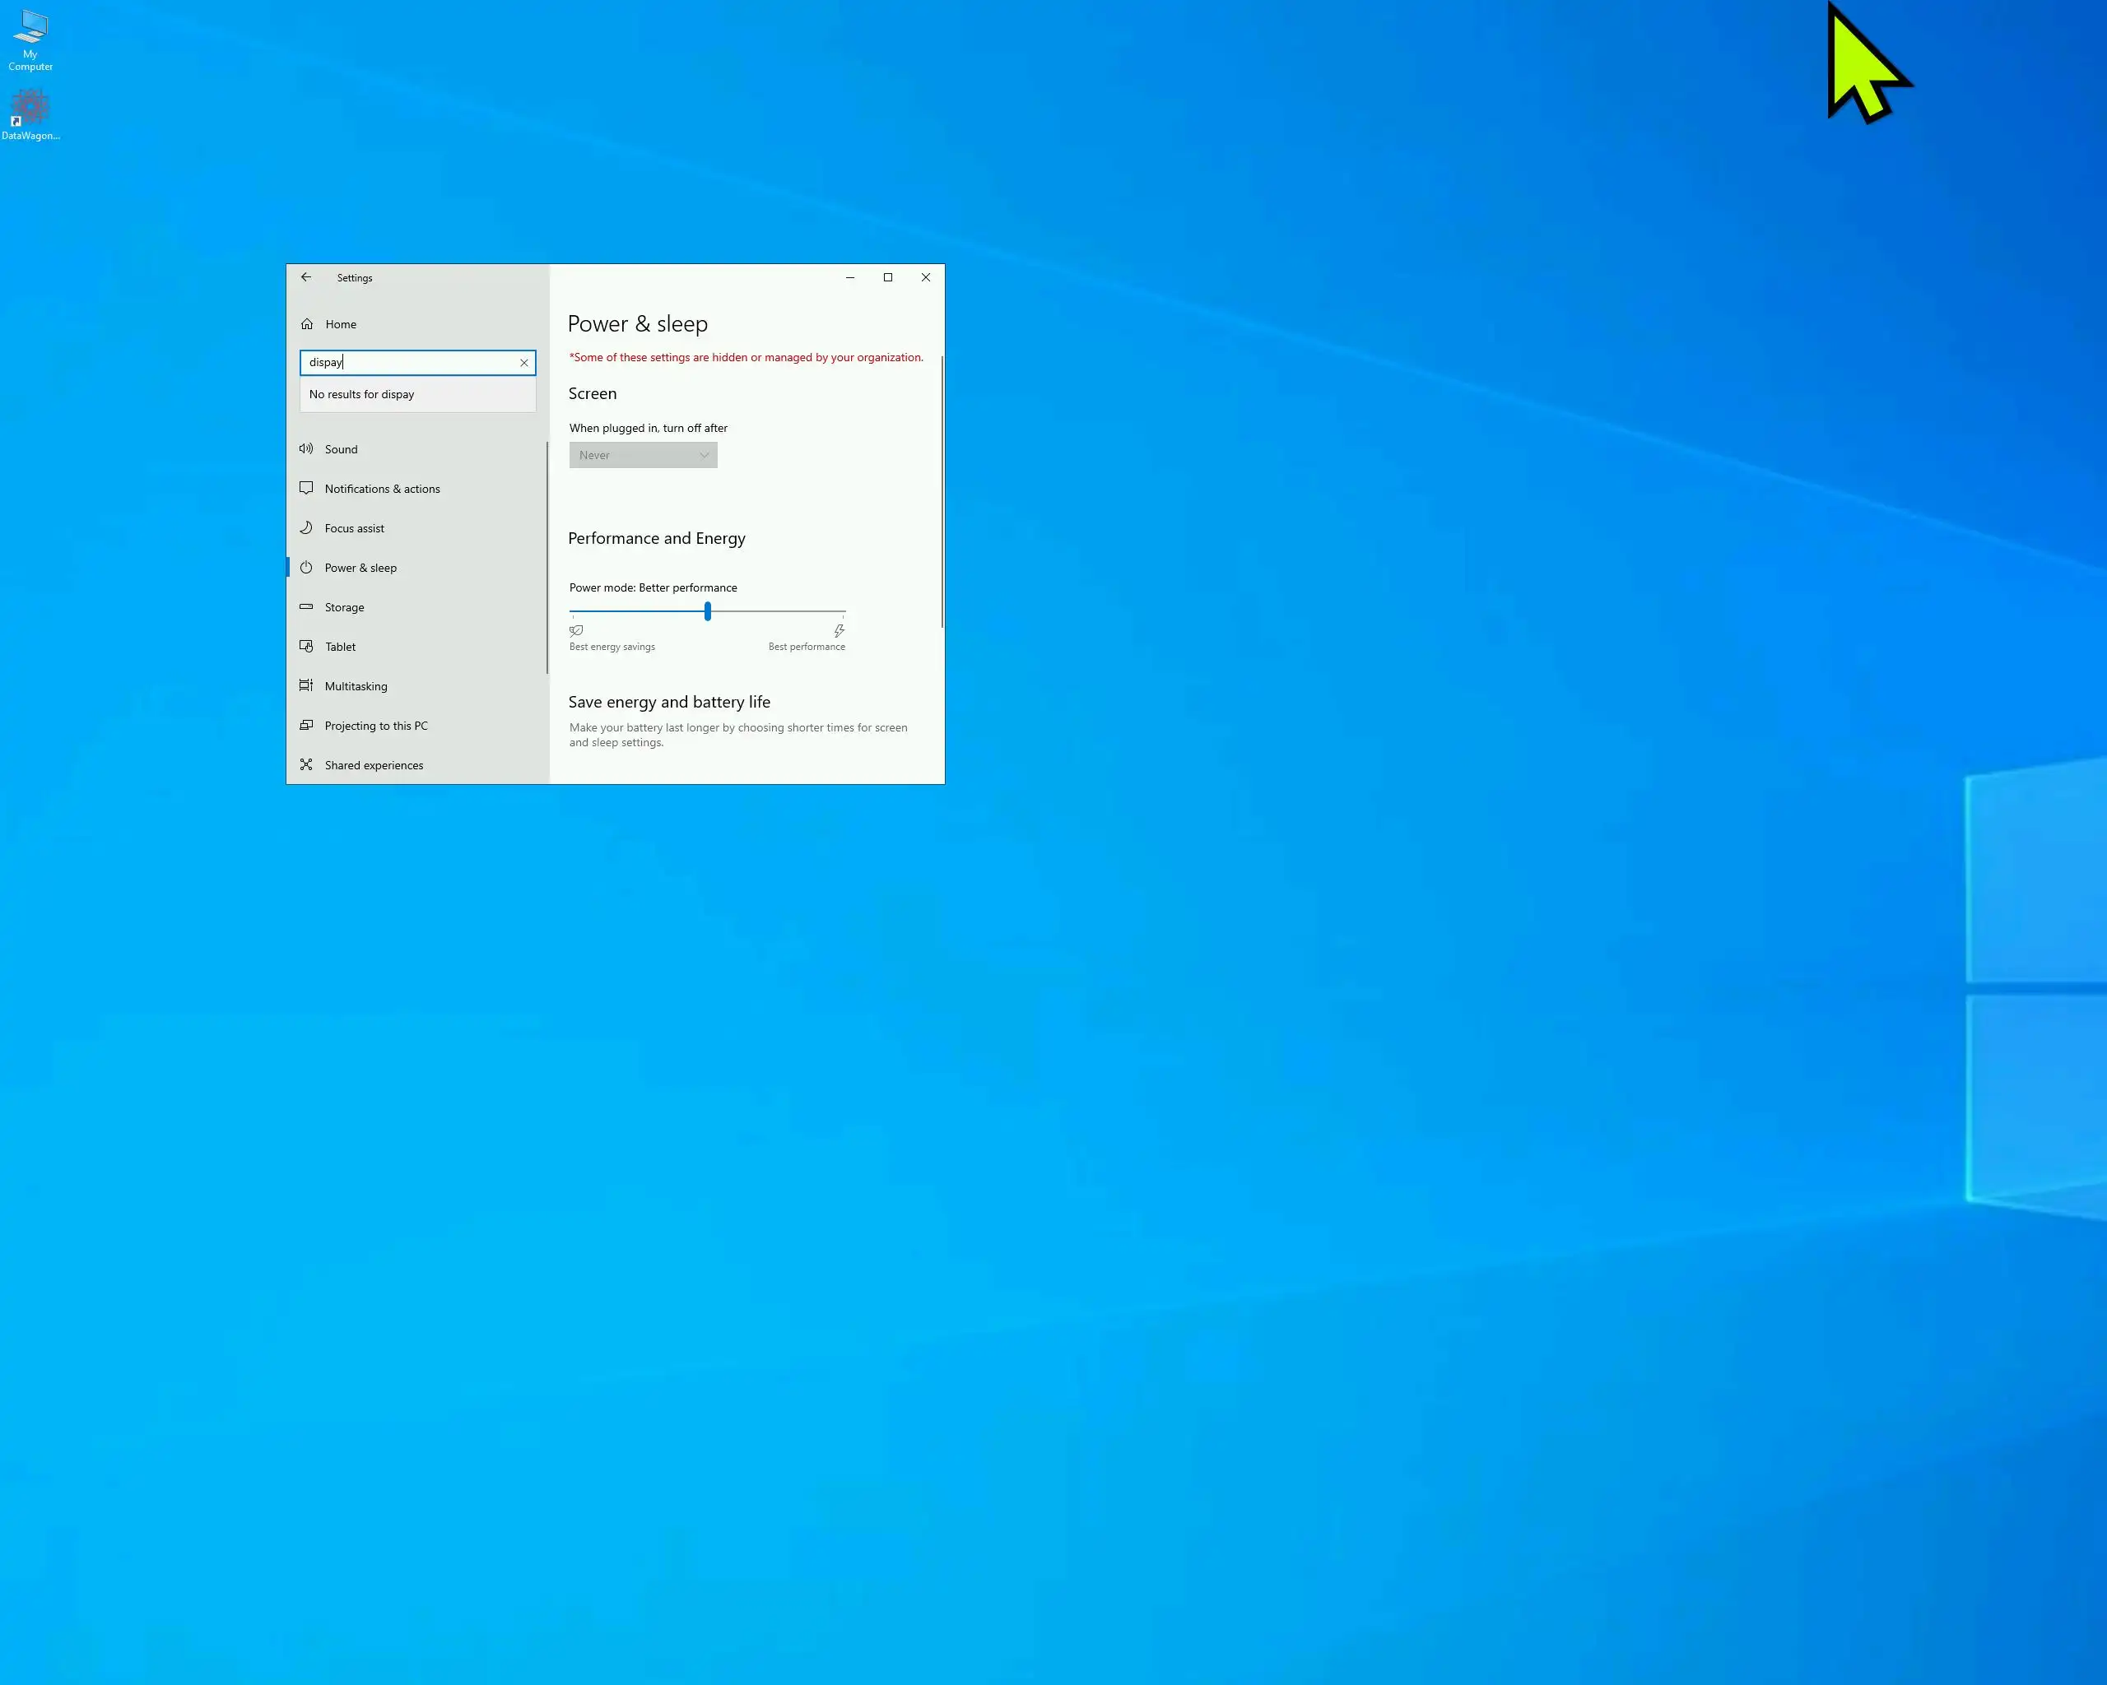Click the Notifications & actions icon
The height and width of the screenshot is (1685, 2107).
[306, 487]
